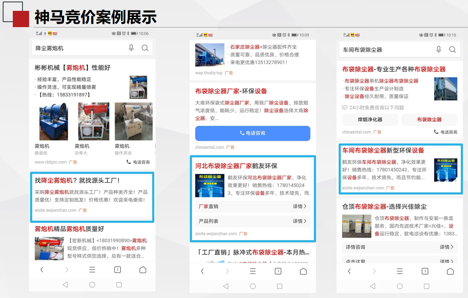The image size is (468, 298).
Task: Tap 功率大 red fog cannon thumbnail
Action: [x=94, y=122]
